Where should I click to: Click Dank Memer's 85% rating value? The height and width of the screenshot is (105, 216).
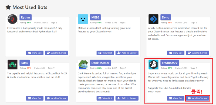pyautogui.click(x=100, y=68)
